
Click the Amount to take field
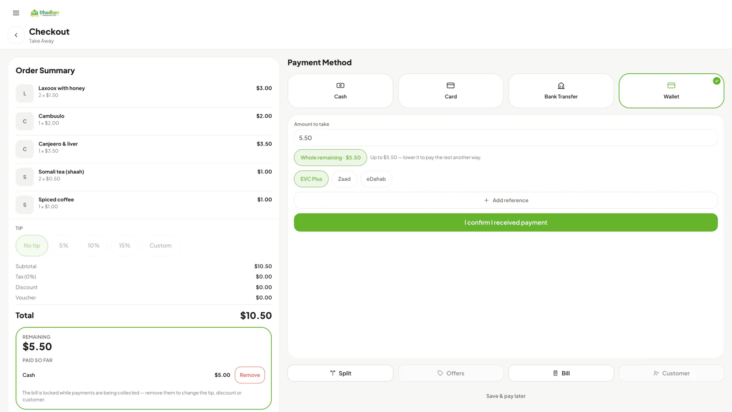click(x=506, y=138)
